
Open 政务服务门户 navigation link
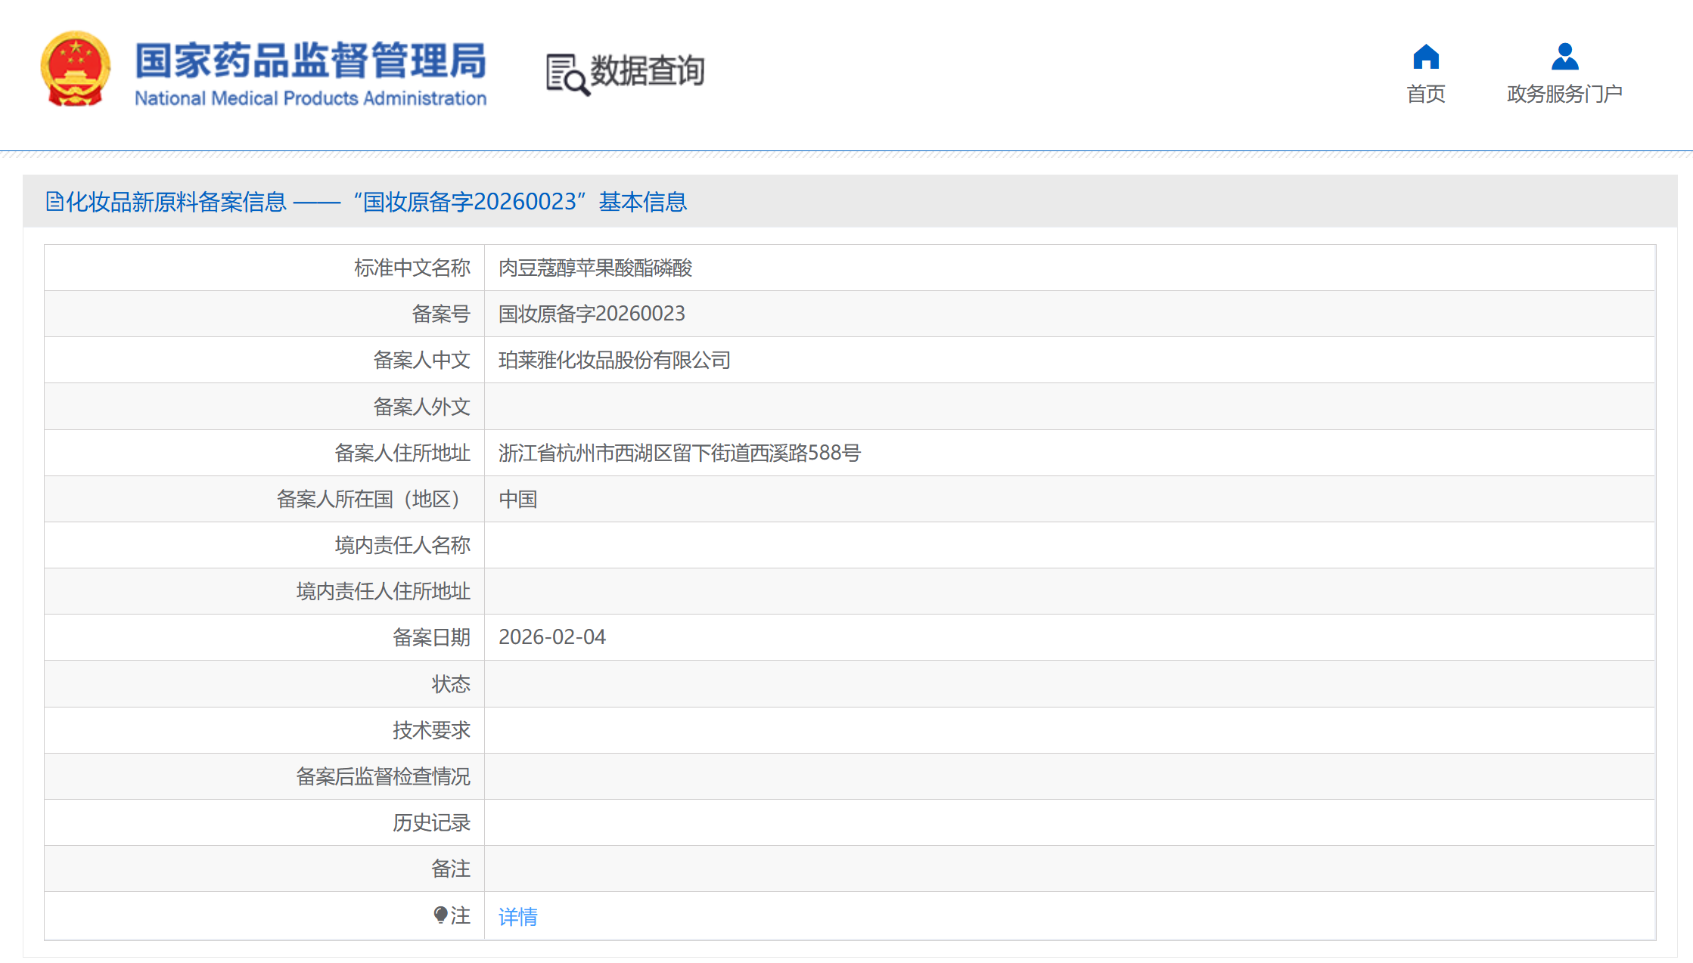click(x=1564, y=94)
